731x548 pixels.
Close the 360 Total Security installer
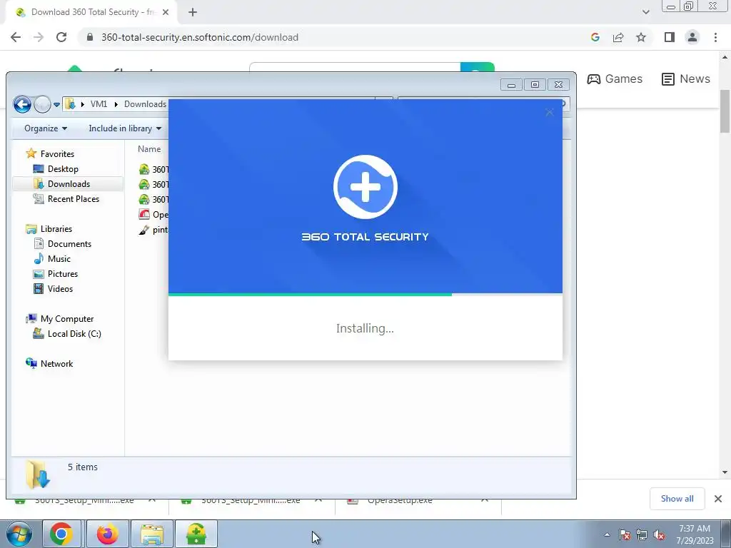(550, 112)
